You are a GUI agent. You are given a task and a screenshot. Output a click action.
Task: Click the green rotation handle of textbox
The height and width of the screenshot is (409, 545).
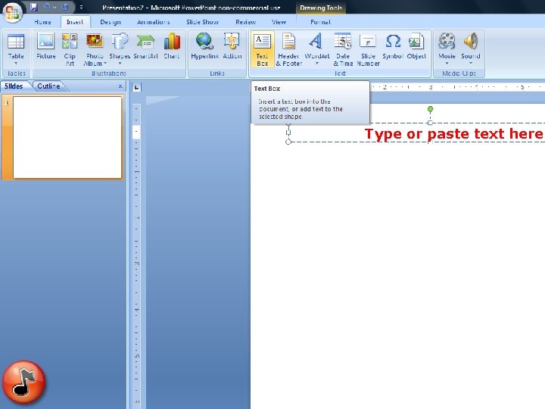[x=430, y=109]
